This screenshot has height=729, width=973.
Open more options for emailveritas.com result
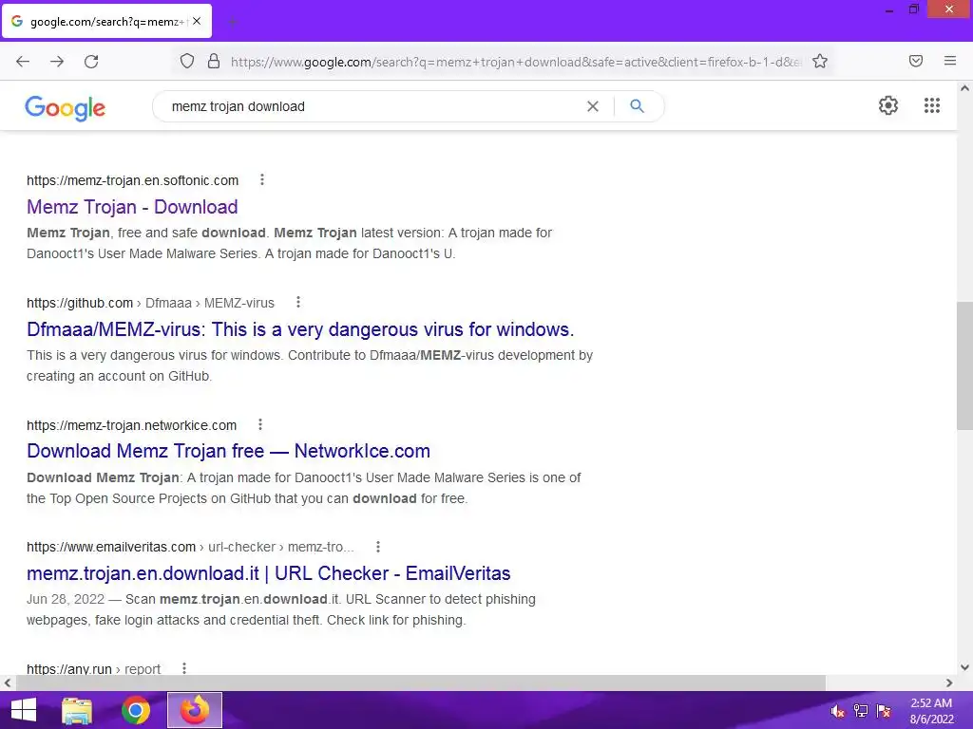(x=377, y=547)
